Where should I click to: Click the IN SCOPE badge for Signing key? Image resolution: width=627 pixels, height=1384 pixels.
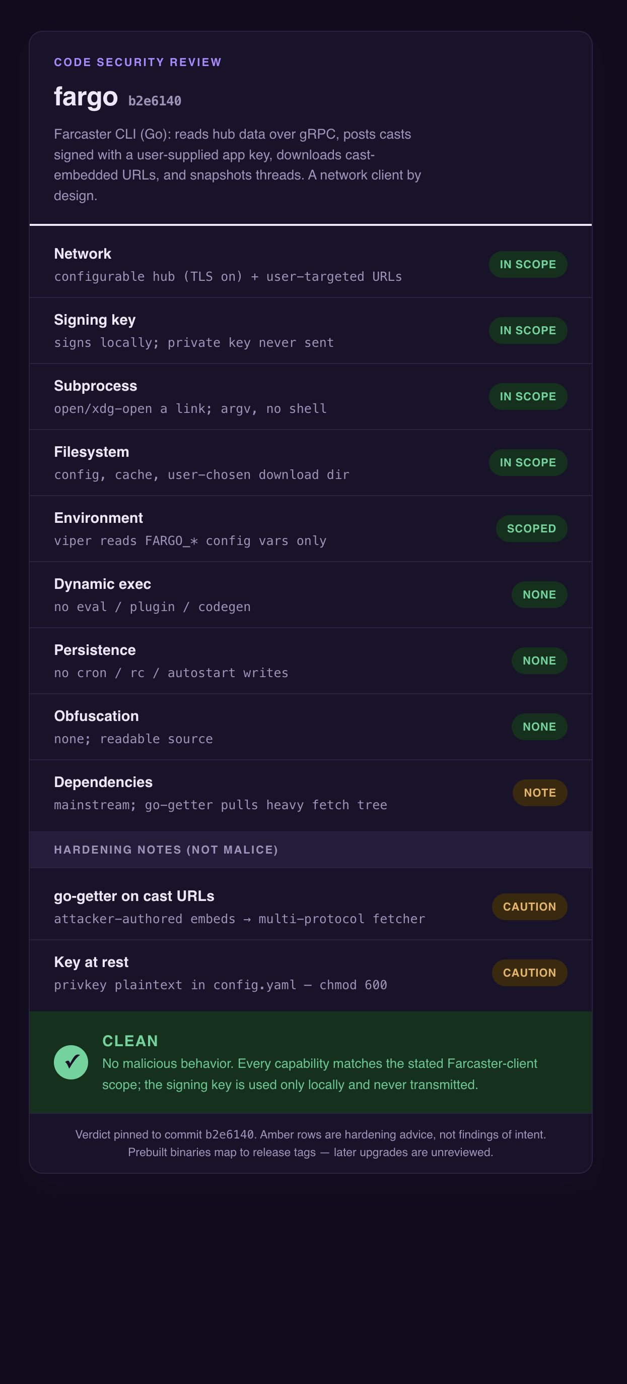pos(528,330)
